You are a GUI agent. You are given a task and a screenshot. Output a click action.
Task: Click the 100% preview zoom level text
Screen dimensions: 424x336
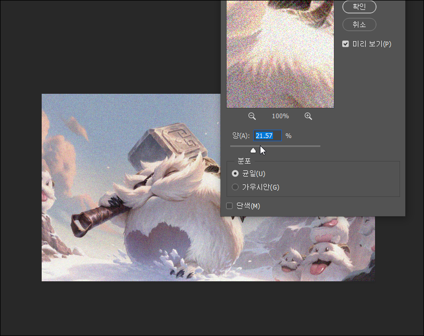[280, 116]
